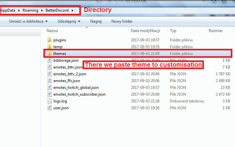Select the themes folder icon

pyautogui.click(x=49, y=53)
